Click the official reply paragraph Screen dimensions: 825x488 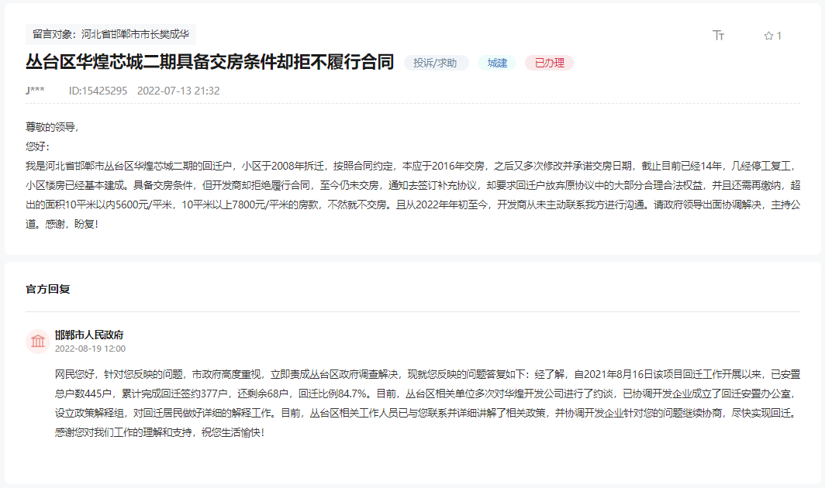pyautogui.click(x=428, y=404)
